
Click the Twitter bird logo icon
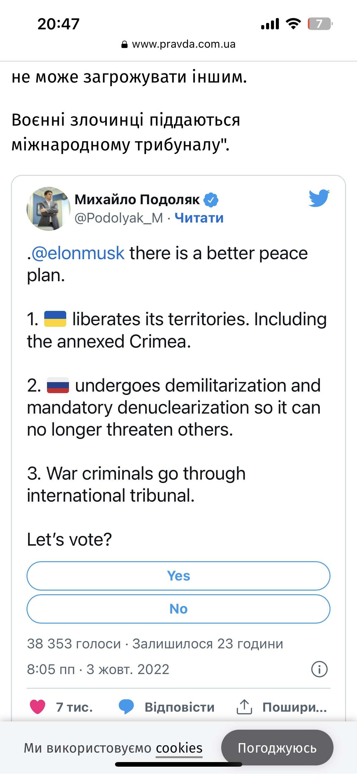(x=319, y=198)
